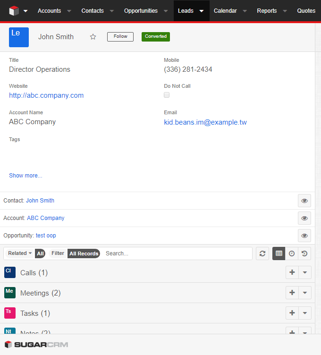The width and height of the screenshot is (321, 355).
Task: Click the Ts Tasks module icon
Action: pos(10,313)
